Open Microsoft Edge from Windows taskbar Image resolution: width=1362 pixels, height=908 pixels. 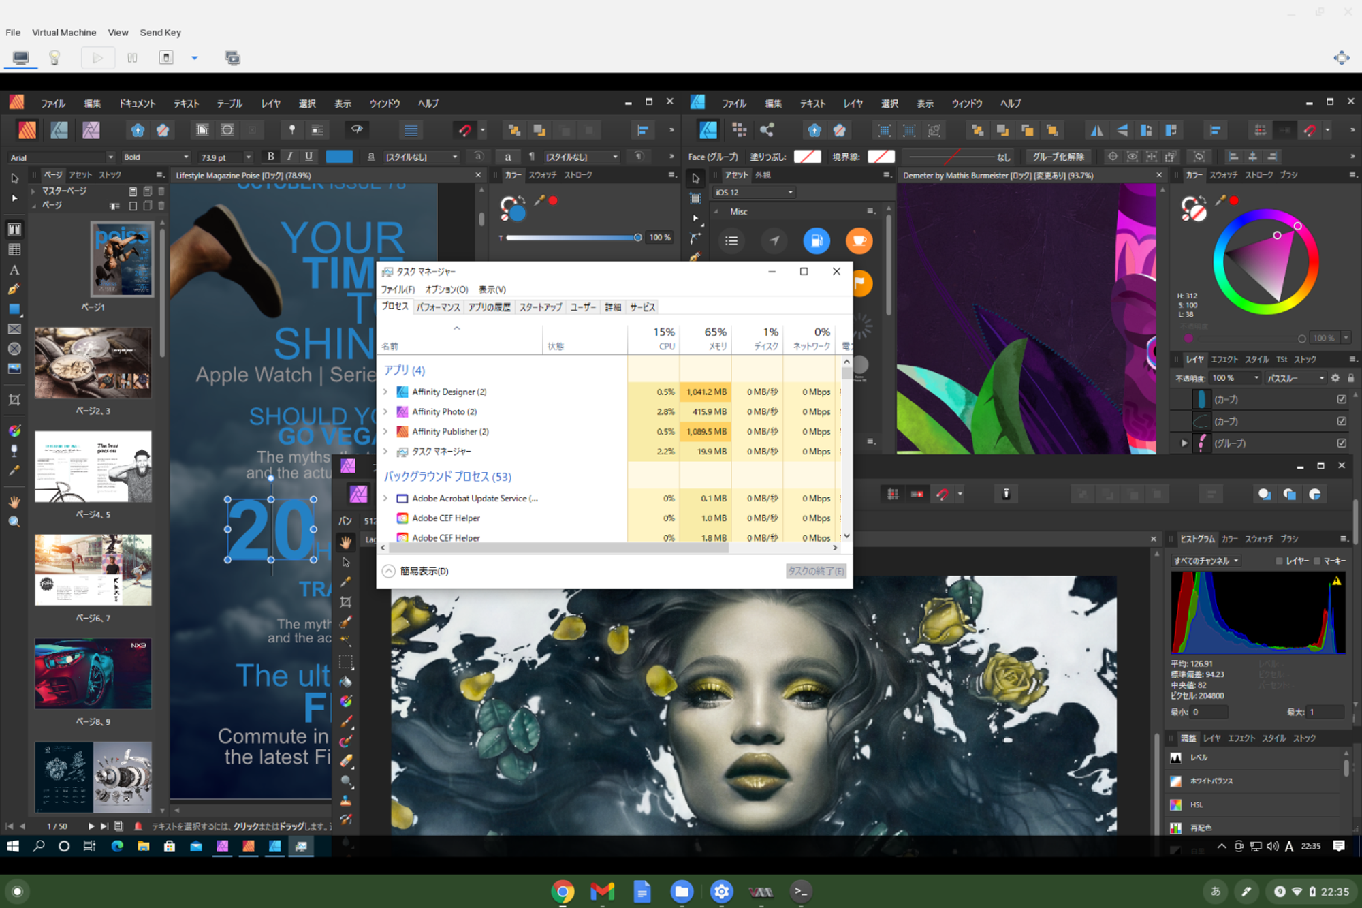117,846
